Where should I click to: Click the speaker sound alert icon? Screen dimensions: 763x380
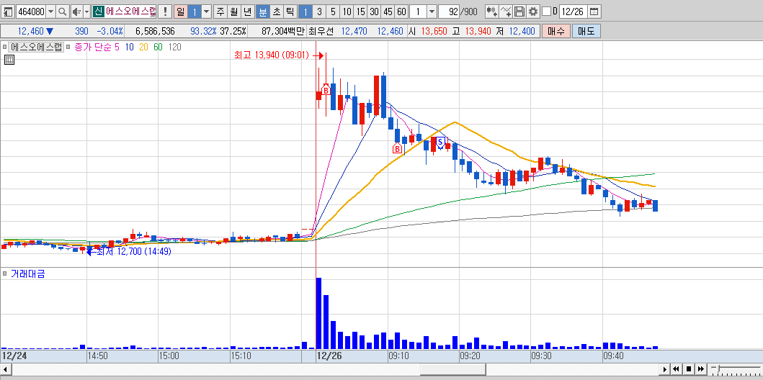pos(76,12)
